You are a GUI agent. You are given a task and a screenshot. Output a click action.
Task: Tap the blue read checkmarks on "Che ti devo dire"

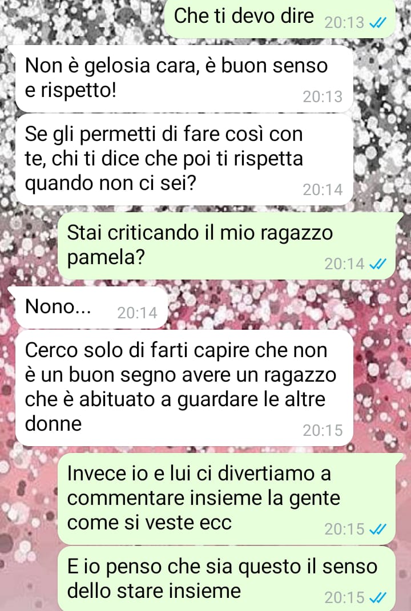click(377, 23)
